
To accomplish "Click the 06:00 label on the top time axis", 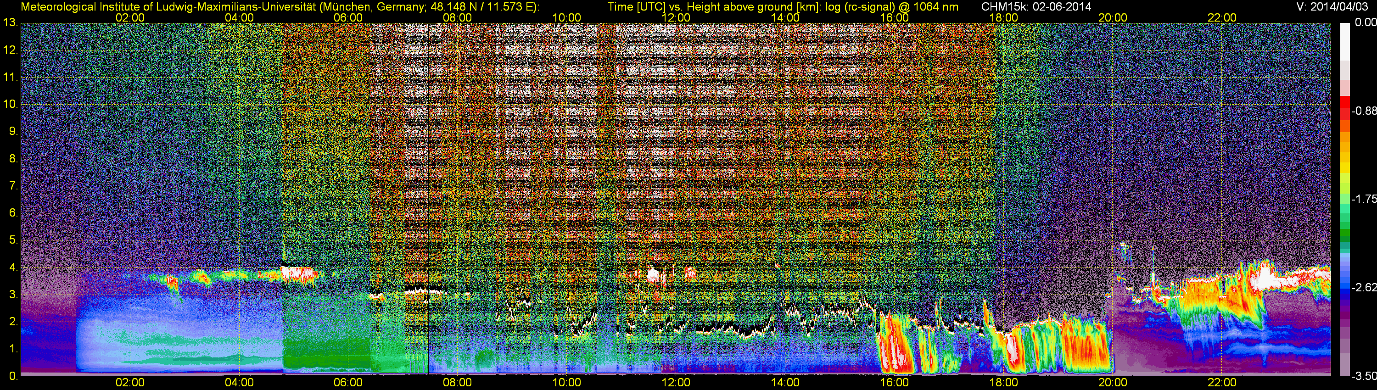I will coord(348,17).
